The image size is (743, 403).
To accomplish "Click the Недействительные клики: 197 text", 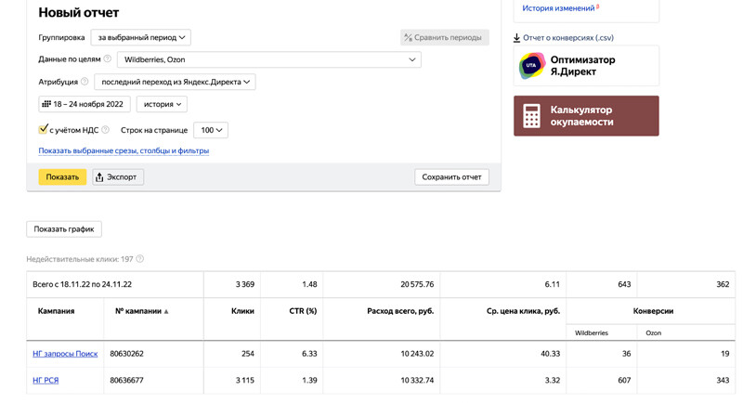I will (x=80, y=259).
